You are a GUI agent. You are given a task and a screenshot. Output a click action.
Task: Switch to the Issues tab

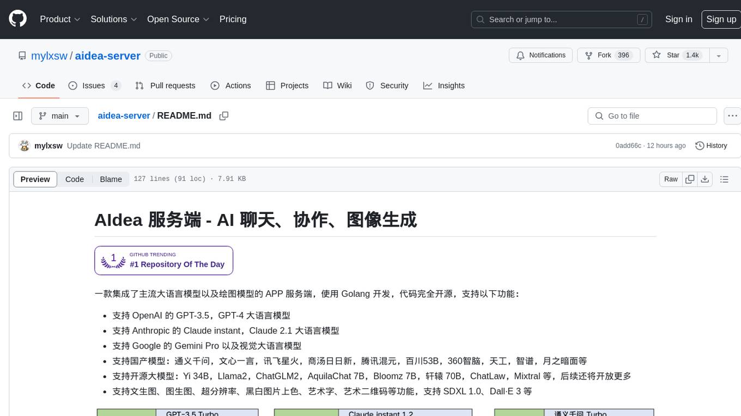[94, 85]
